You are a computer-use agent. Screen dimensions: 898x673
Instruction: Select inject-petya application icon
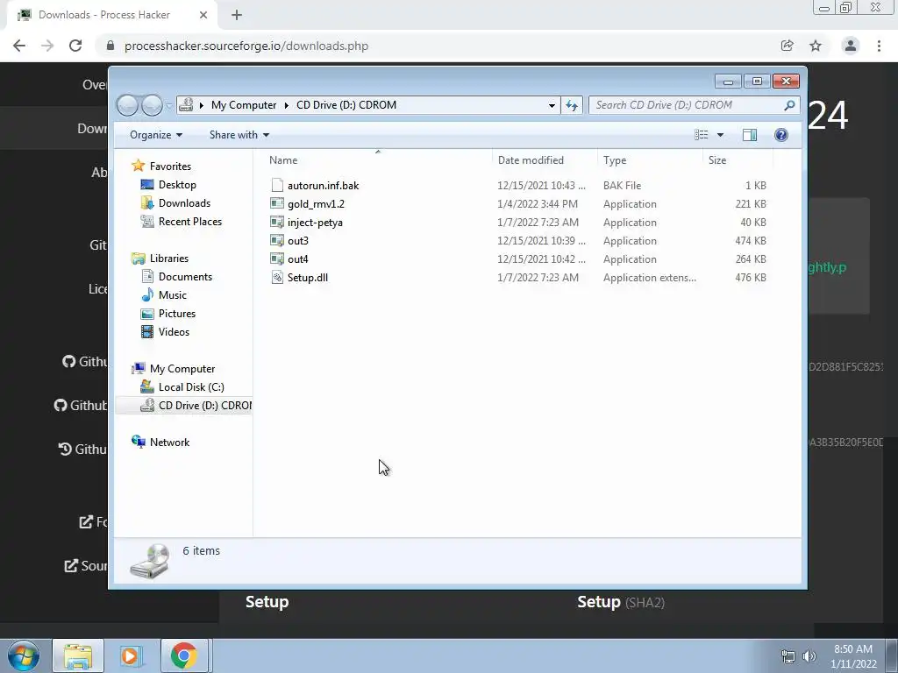pos(277,222)
